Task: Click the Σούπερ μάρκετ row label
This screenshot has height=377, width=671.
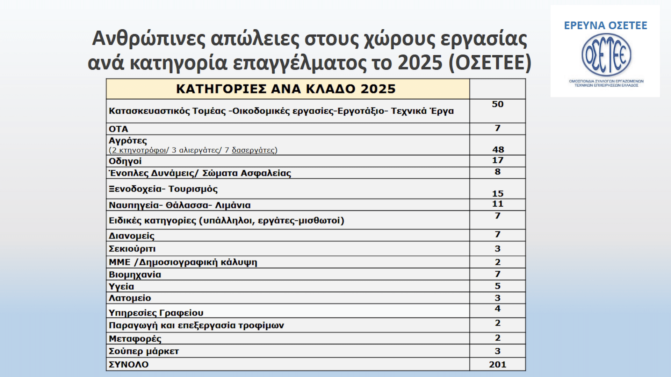Action: tap(144, 351)
